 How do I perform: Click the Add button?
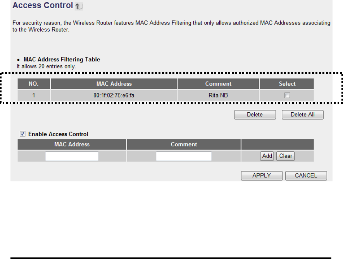(267, 156)
